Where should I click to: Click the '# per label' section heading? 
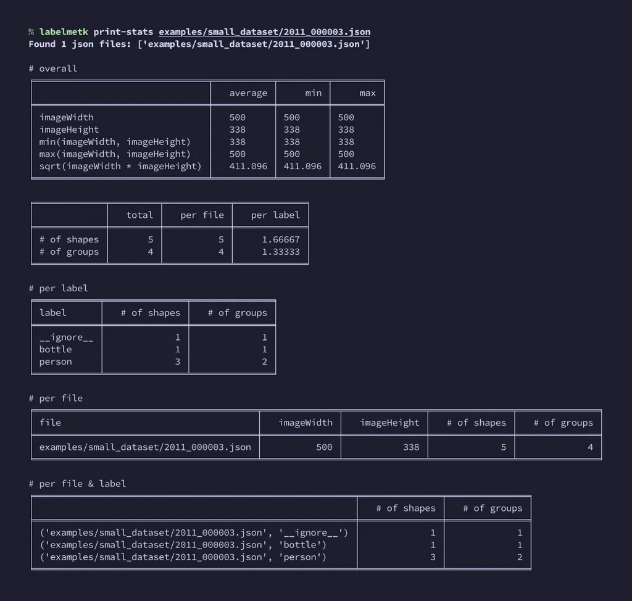coord(59,288)
